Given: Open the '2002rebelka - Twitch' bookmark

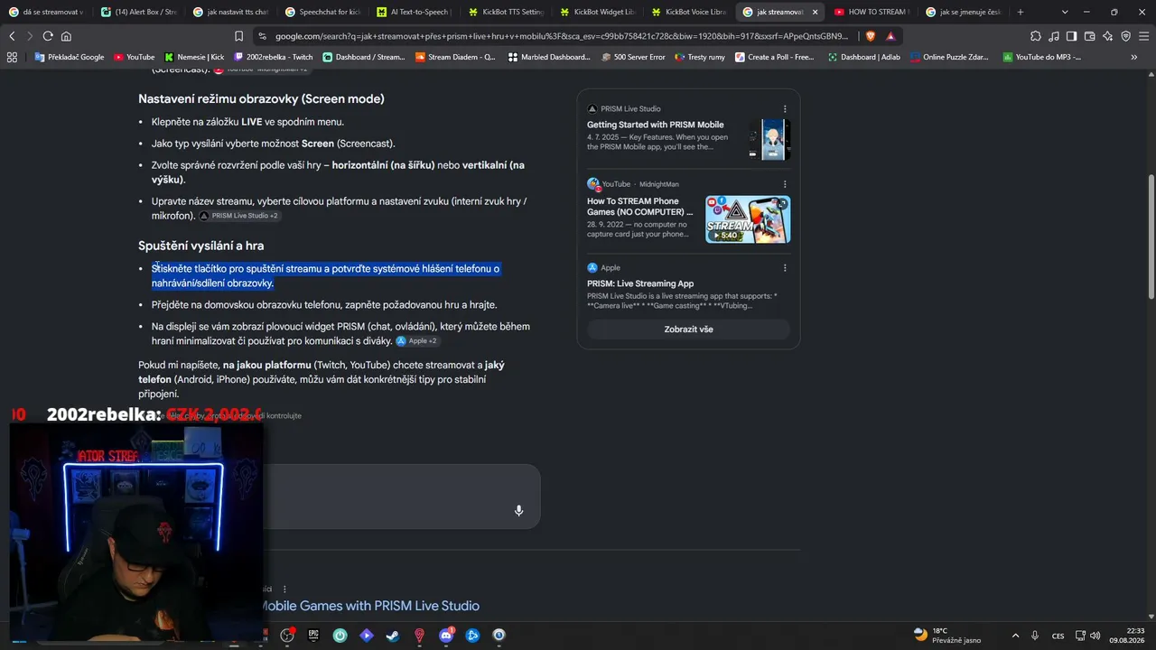Looking at the screenshot, I should pos(273,57).
